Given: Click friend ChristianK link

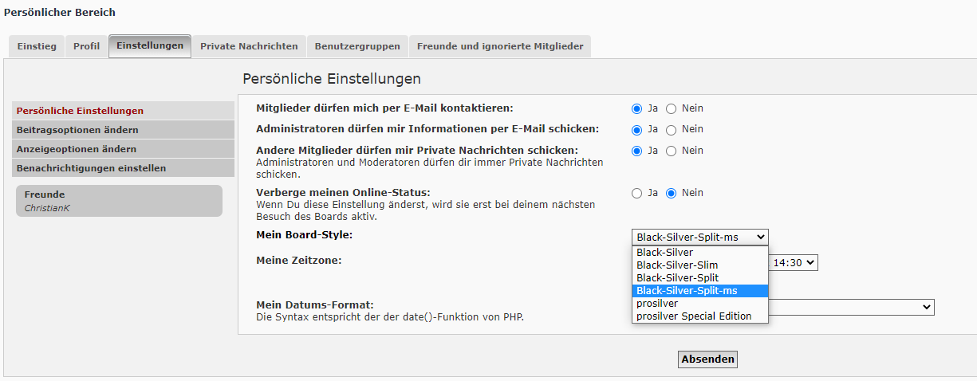Looking at the screenshot, I should pyautogui.click(x=47, y=208).
